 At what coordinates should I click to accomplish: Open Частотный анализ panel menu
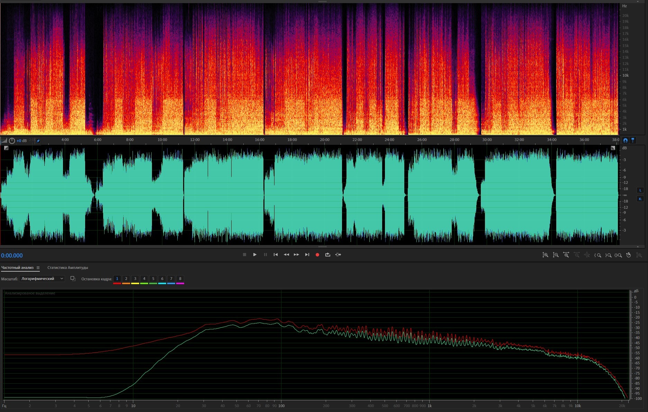click(x=38, y=268)
